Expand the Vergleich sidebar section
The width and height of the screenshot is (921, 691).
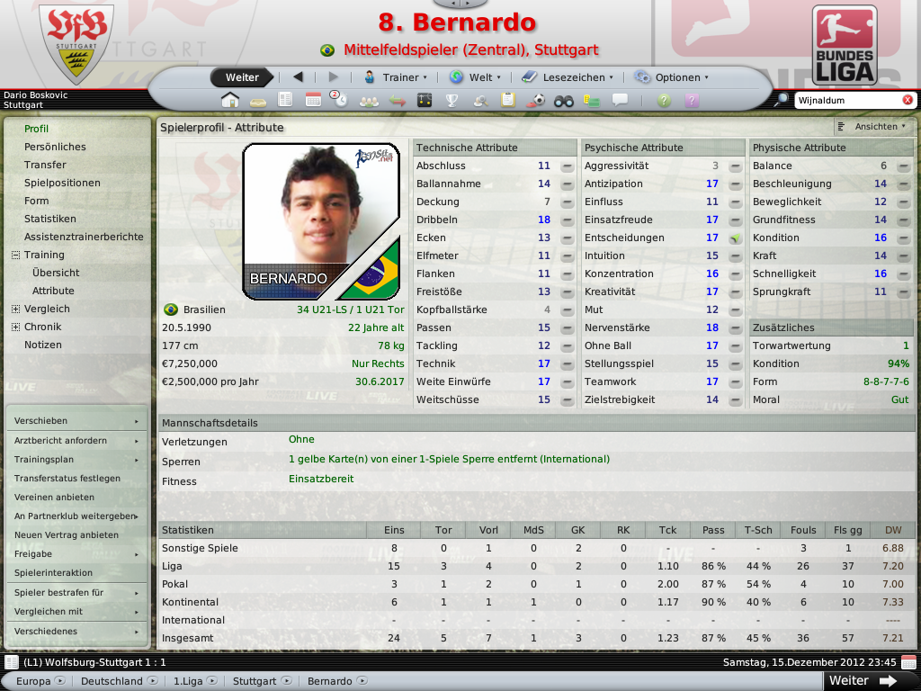click(x=16, y=310)
